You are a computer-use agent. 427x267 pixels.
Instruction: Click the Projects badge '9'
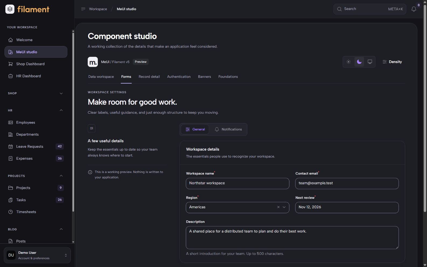61,188
